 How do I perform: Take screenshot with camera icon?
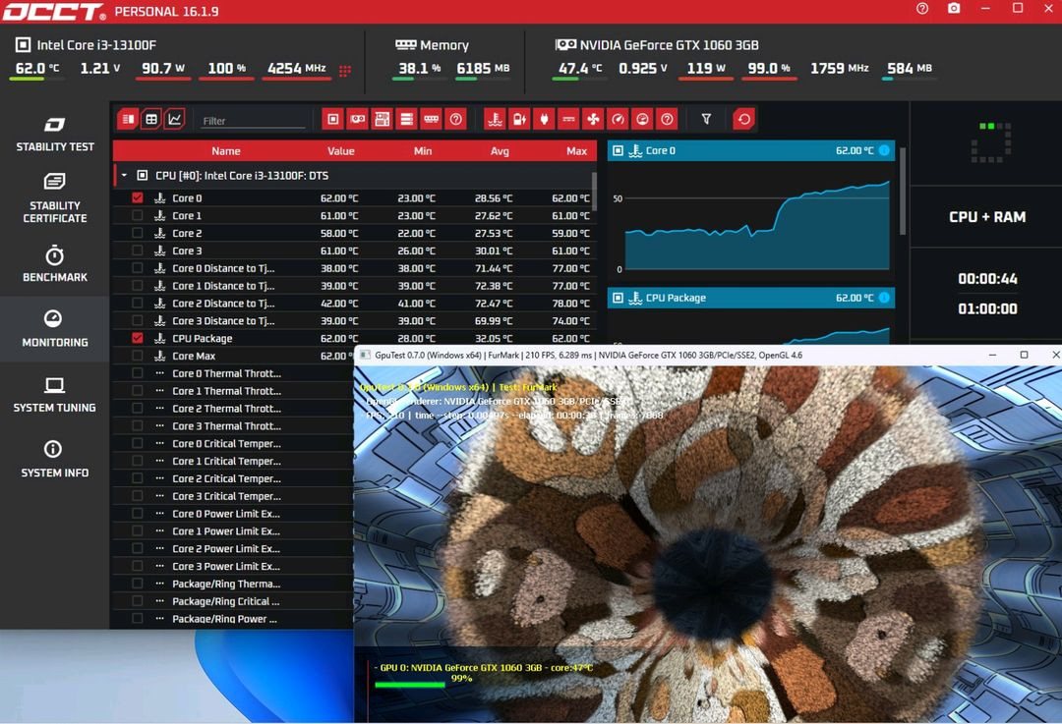coord(954,9)
